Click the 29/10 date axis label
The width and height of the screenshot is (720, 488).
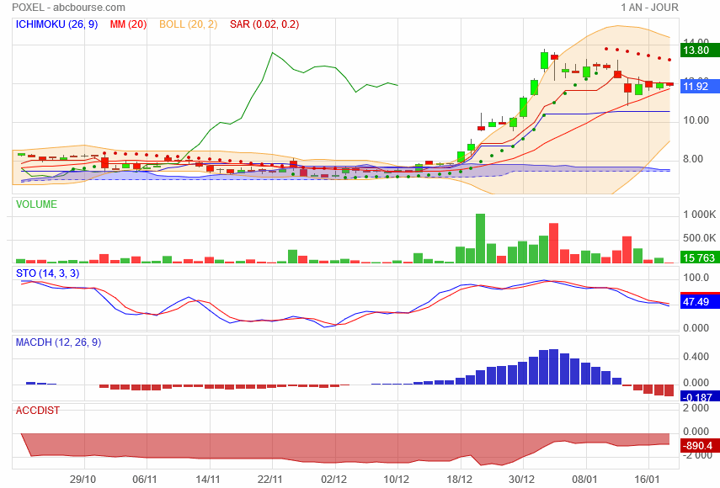83,480
